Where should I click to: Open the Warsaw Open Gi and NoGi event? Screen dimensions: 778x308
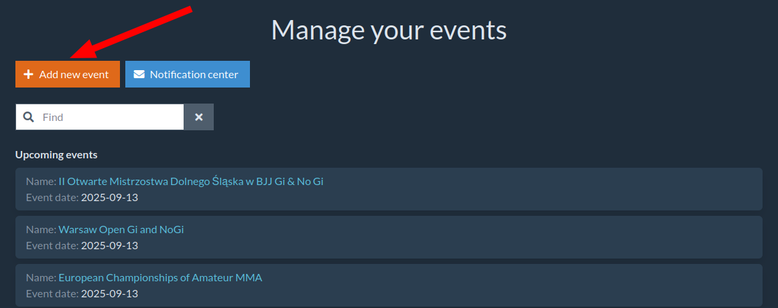121,229
